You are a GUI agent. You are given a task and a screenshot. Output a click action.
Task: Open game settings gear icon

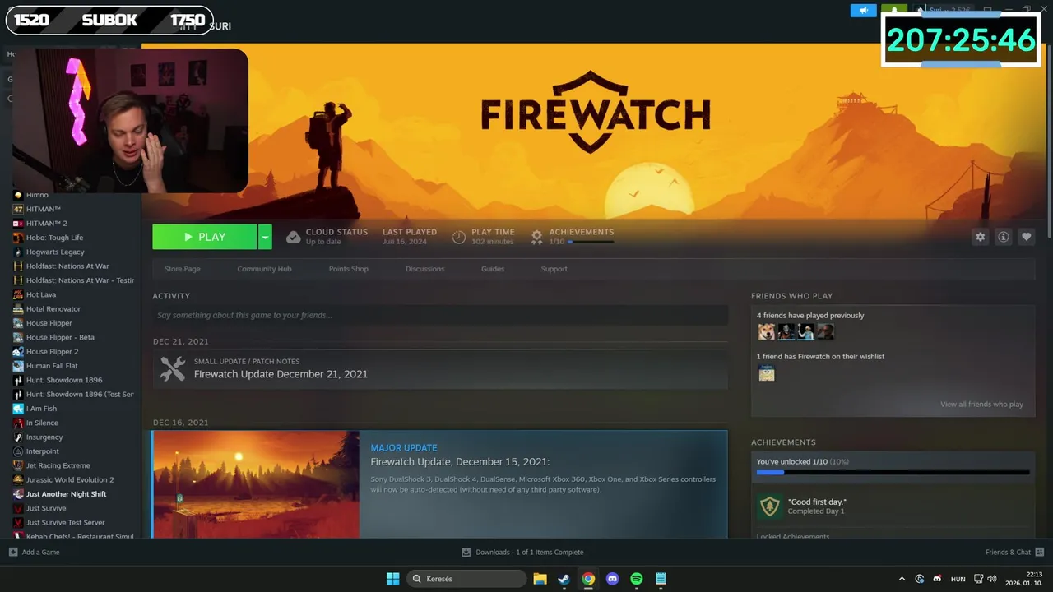pos(980,237)
